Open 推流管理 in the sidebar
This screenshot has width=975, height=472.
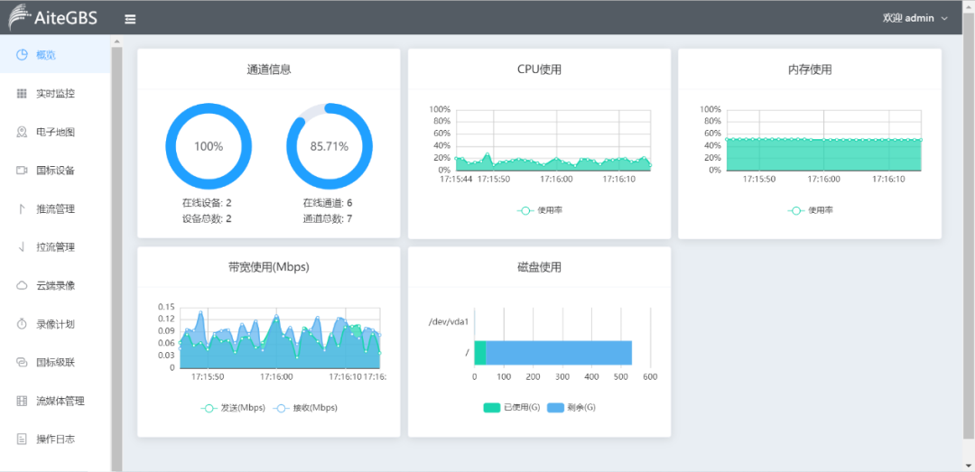[x=55, y=208]
